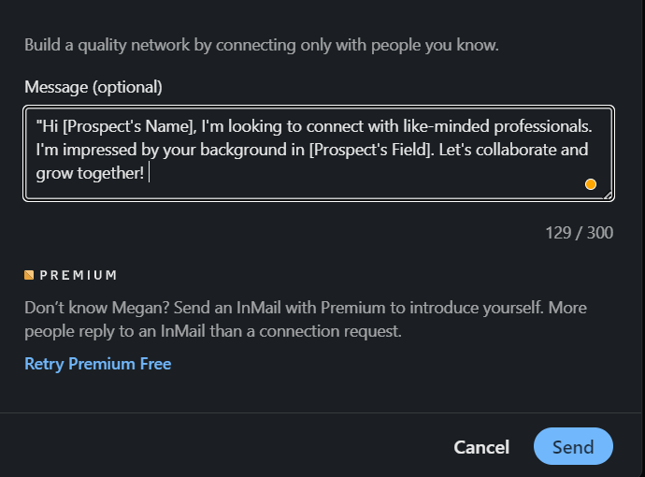Viewport: 645px width, 477px height.
Task: Click the 129 / 300 character counter
Action: tap(580, 233)
